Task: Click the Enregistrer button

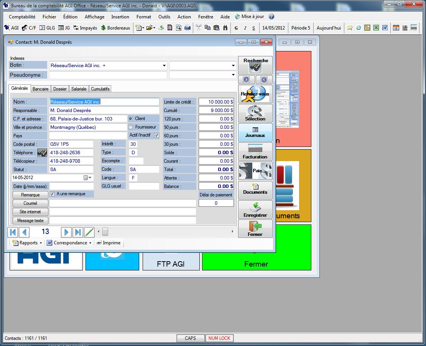Action: click(255, 209)
